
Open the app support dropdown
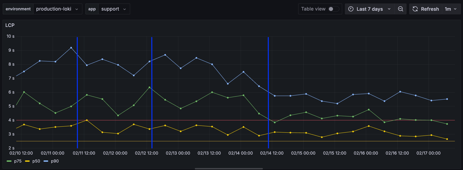[114, 9]
